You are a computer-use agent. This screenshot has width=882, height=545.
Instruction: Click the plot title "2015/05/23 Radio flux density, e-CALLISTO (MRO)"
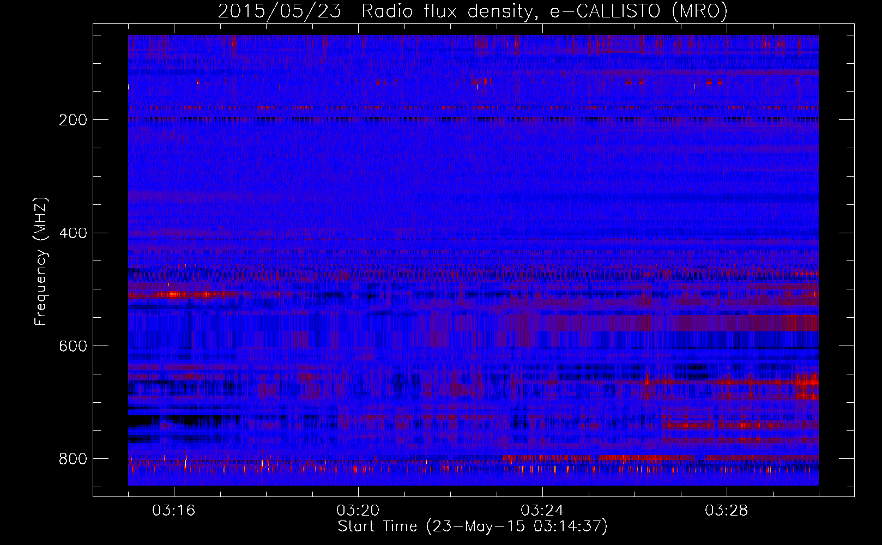(473, 11)
